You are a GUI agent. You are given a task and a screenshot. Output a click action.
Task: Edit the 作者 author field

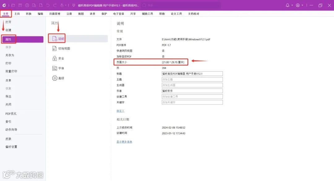point(192,91)
